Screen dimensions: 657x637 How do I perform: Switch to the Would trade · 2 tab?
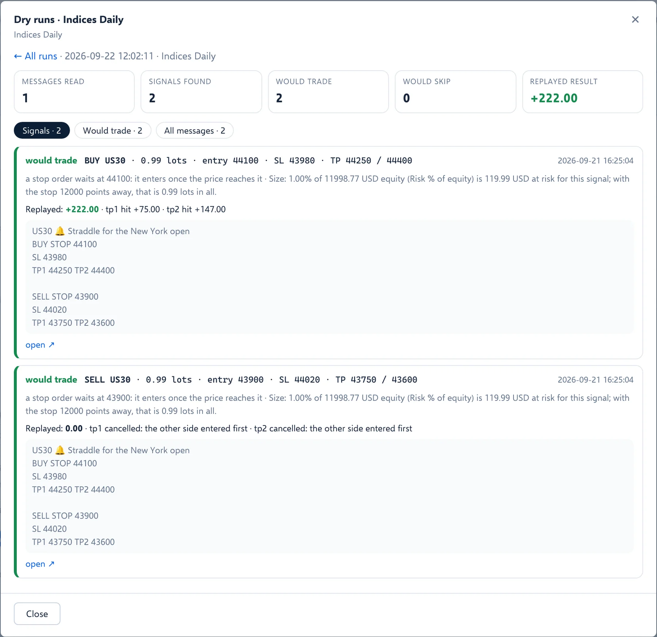[112, 131]
